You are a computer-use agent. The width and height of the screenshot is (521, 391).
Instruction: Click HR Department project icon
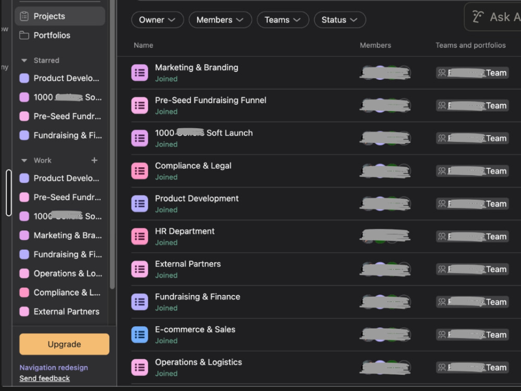140,236
